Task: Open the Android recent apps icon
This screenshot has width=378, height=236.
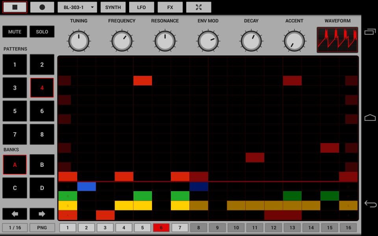Action: click(x=370, y=32)
